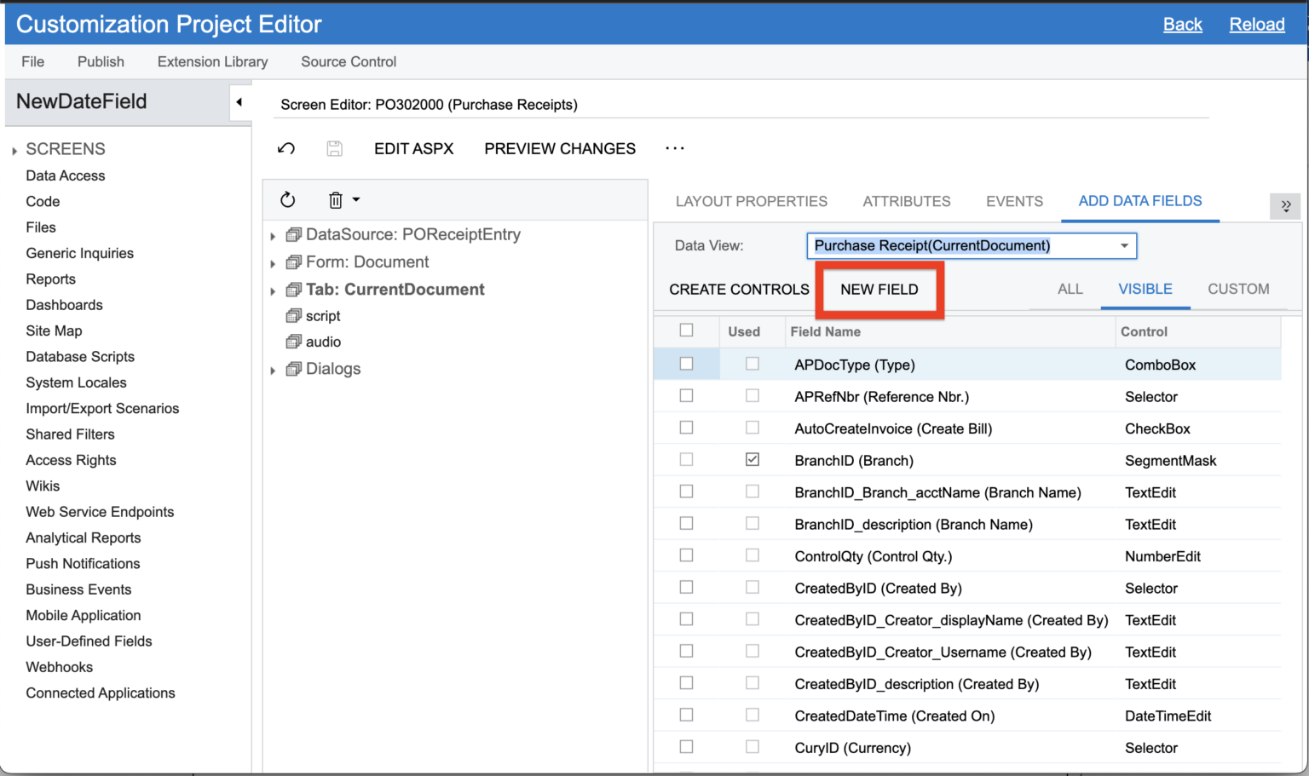Open the Data View dropdown
The width and height of the screenshot is (1309, 776).
(x=1123, y=245)
